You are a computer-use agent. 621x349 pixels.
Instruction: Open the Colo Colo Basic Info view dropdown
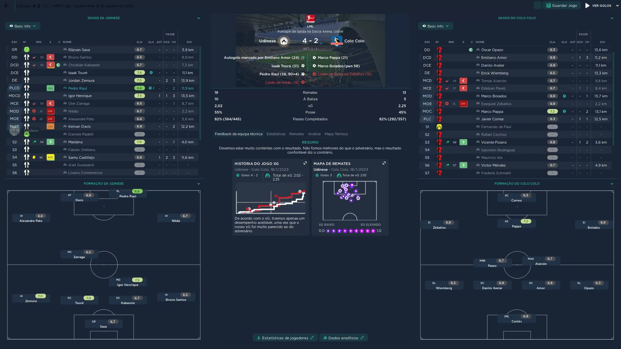click(435, 26)
